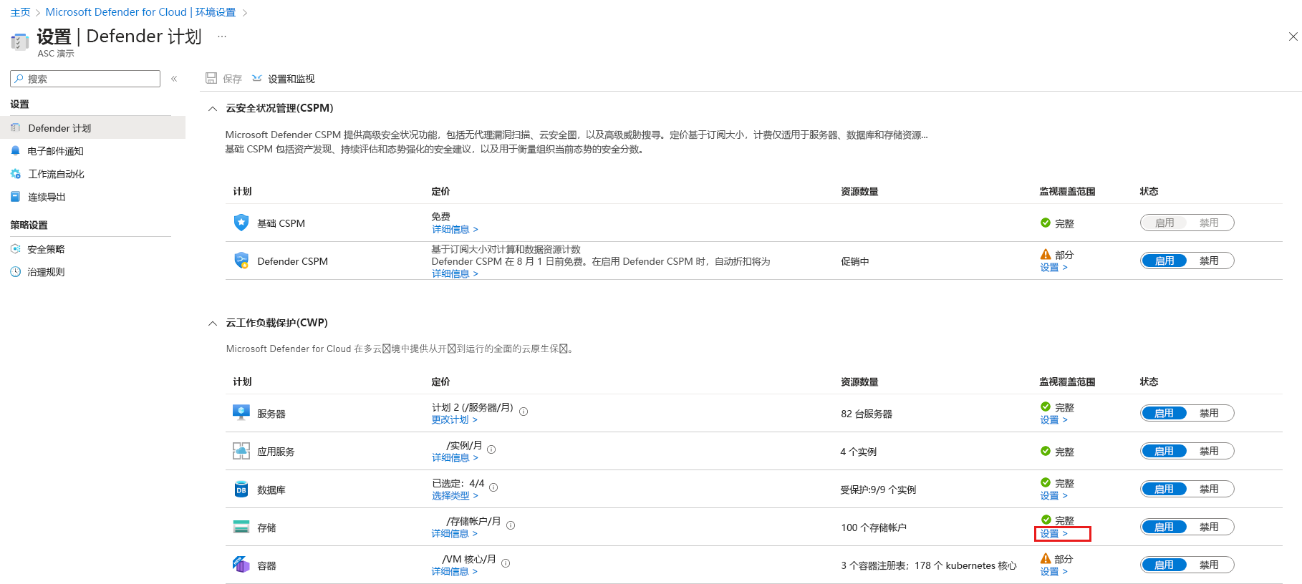1302x584 pixels.
Task: Click info icon next to 计划 2 pricing
Action: [524, 412]
